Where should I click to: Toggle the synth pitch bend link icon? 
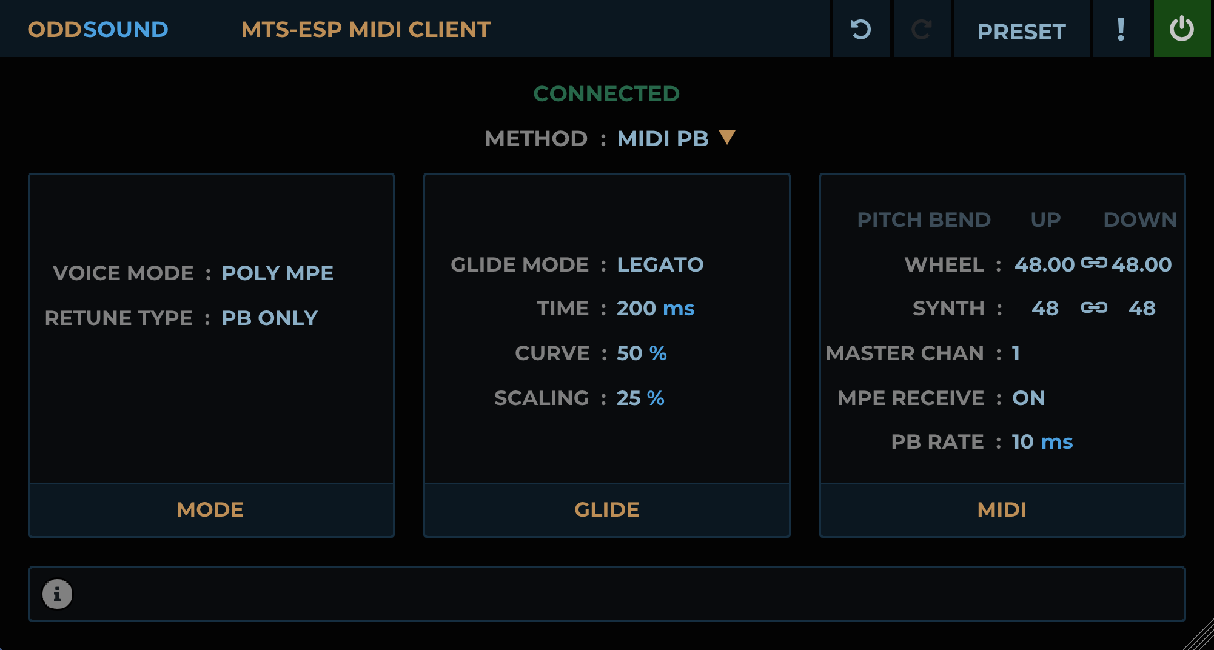1094,308
